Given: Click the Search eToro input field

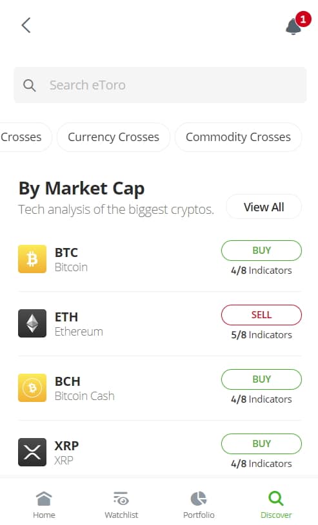Looking at the screenshot, I should click(160, 85).
